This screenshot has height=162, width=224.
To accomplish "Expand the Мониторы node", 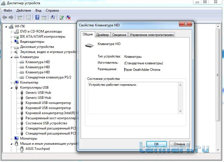I will click(x=11, y=138).
